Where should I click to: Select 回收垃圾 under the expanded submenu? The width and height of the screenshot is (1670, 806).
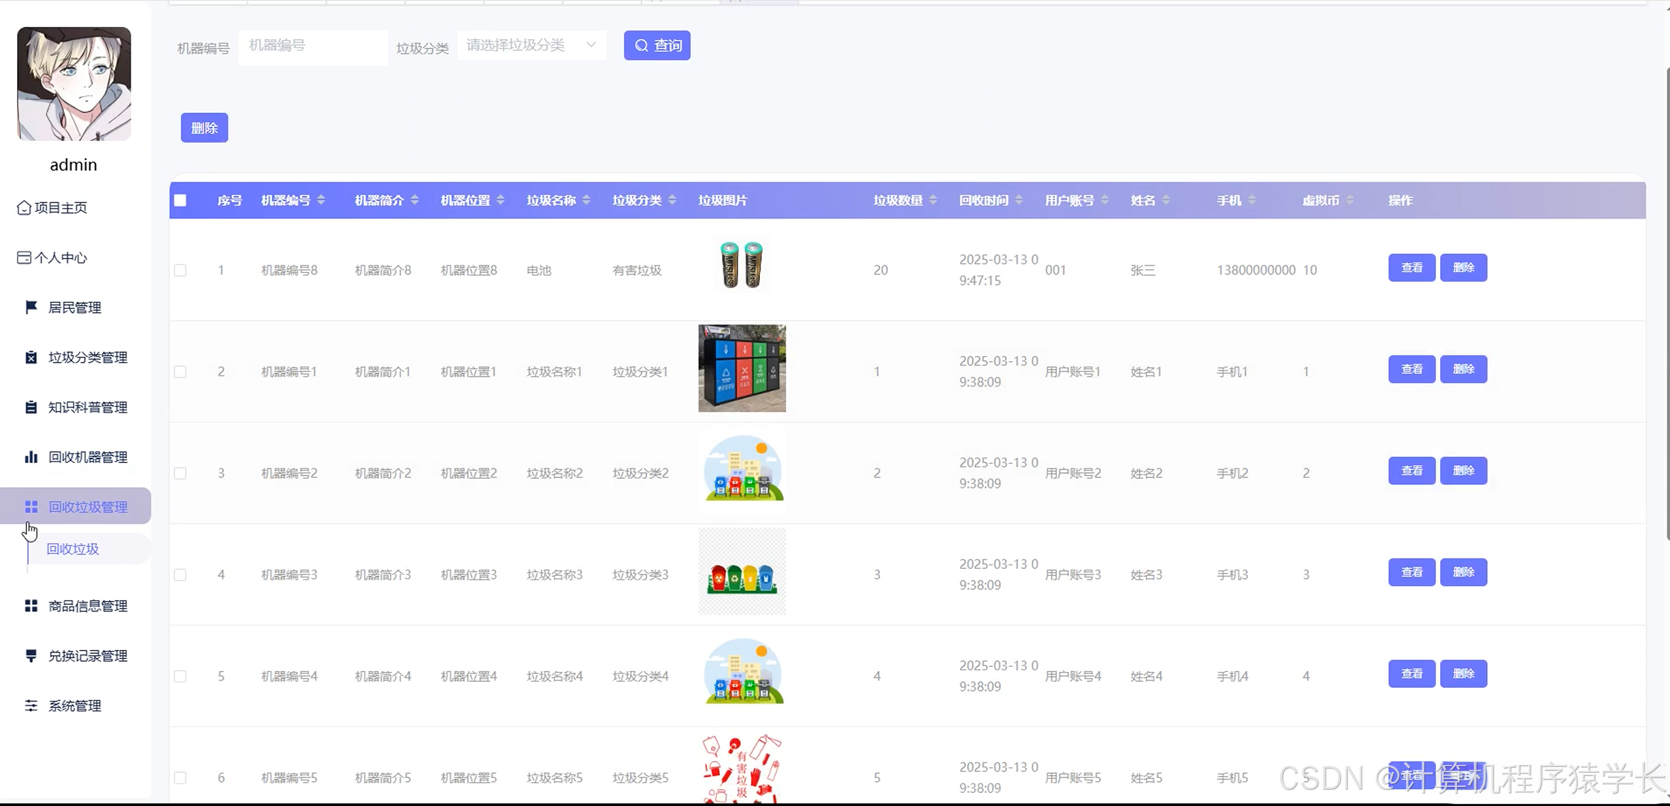coord(71,549)
